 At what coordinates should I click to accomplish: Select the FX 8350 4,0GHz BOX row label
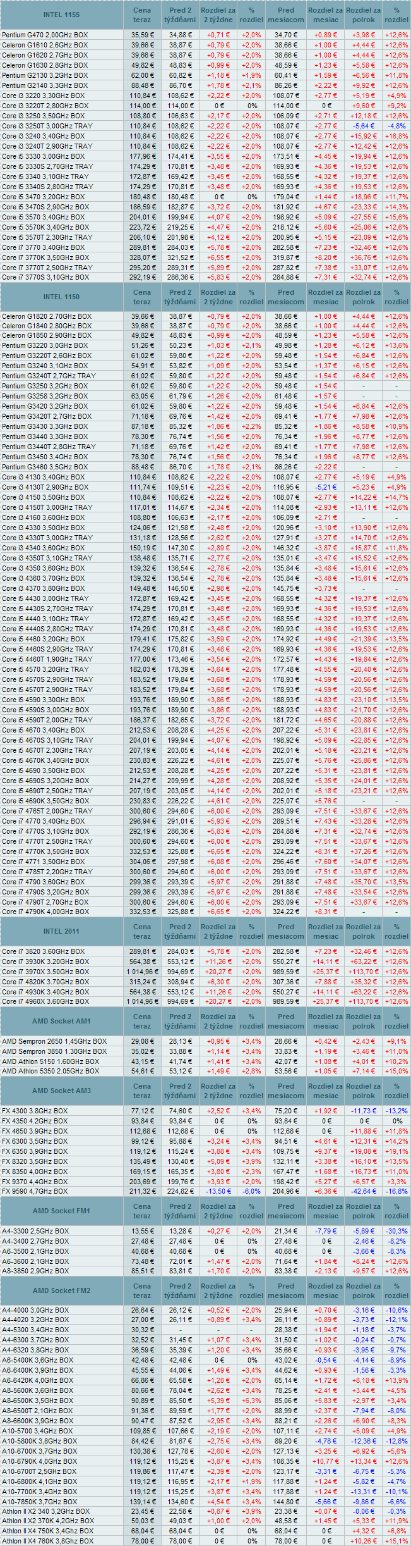point(35,1172)
